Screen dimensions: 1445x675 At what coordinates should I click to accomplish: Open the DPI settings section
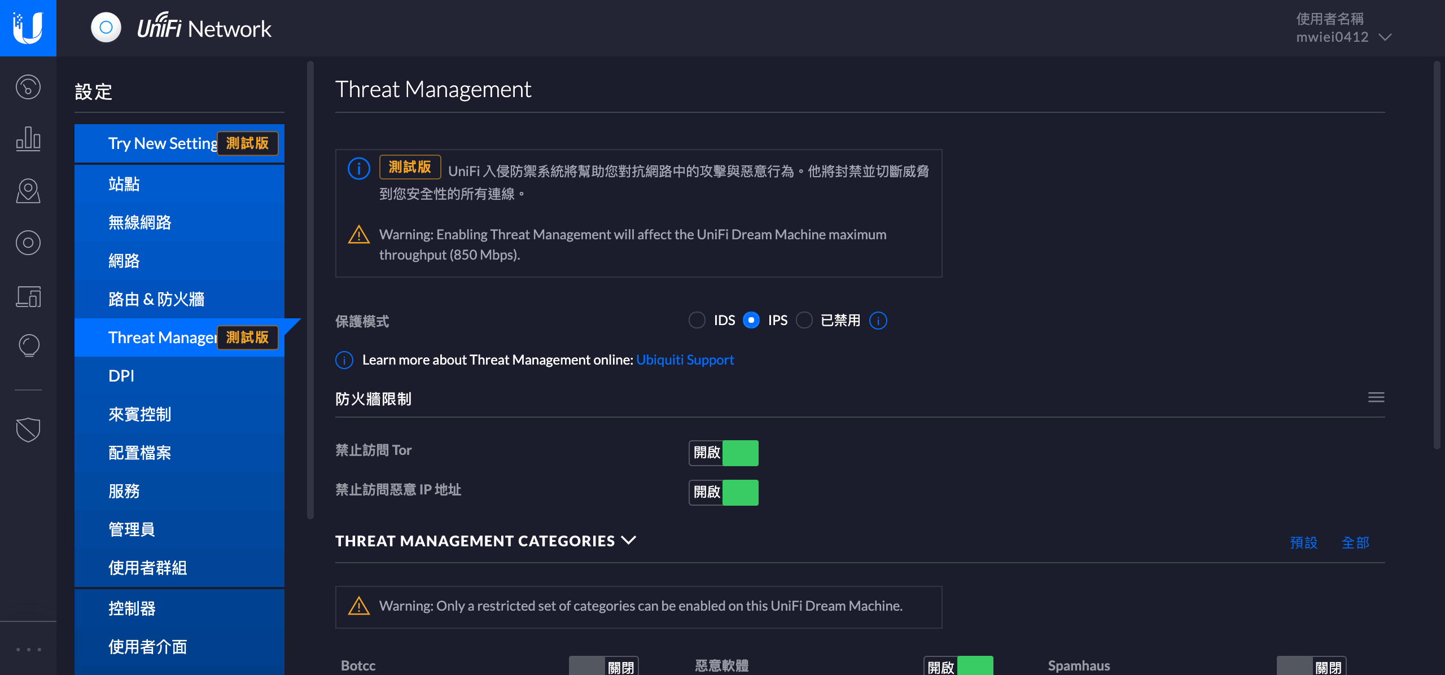coord(179,376)
